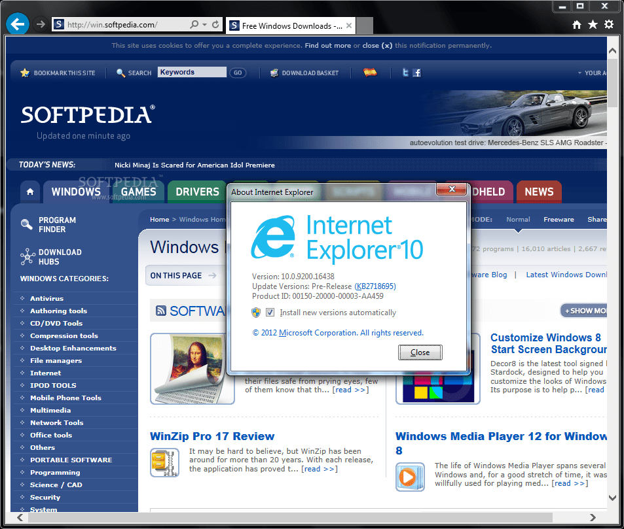The height and width of the screenshot is (529, 624).
Task: Click the Home breadcrumb link
Action: pyautogui.click(x=160, y=220)
